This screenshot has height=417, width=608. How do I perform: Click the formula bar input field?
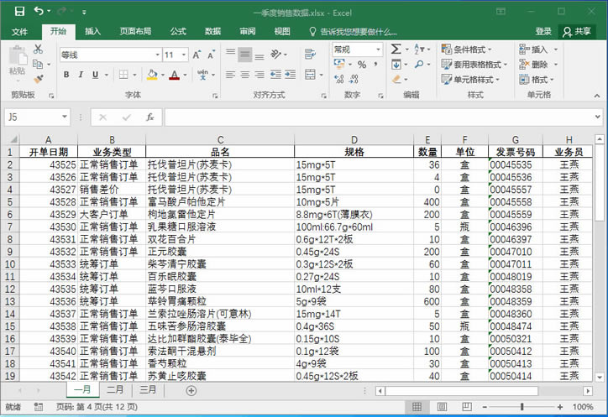[x=378, y=117]
